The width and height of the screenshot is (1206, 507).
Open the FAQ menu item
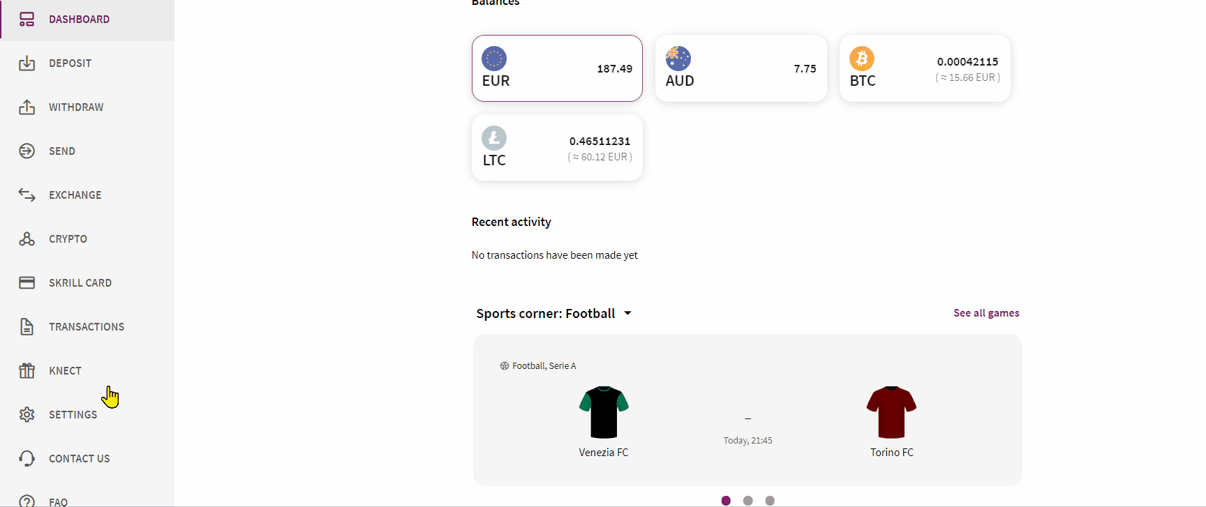point(58,501)
